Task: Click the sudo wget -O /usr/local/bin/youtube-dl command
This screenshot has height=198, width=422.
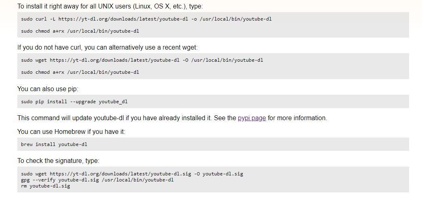Action: 142,60
